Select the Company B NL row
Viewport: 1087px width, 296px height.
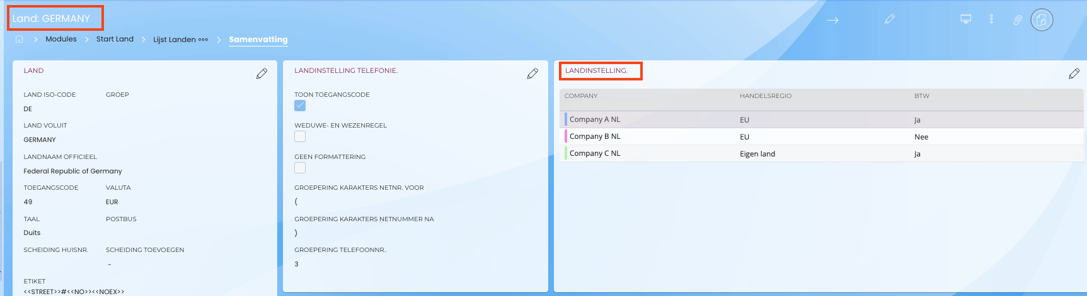tap(595, 136)
